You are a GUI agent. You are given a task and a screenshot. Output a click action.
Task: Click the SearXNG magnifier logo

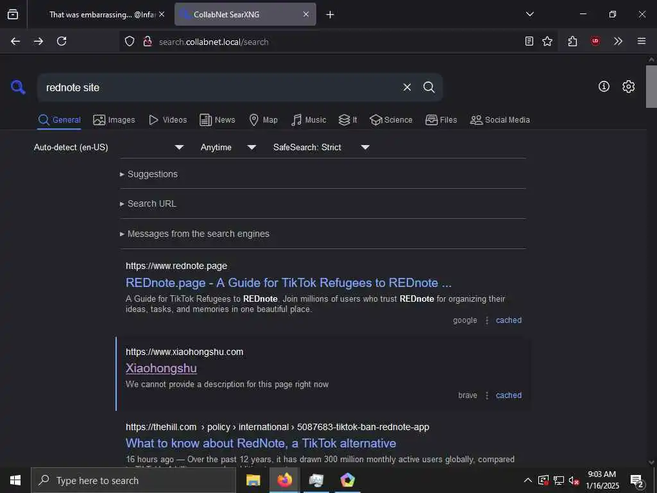(18, 87)
